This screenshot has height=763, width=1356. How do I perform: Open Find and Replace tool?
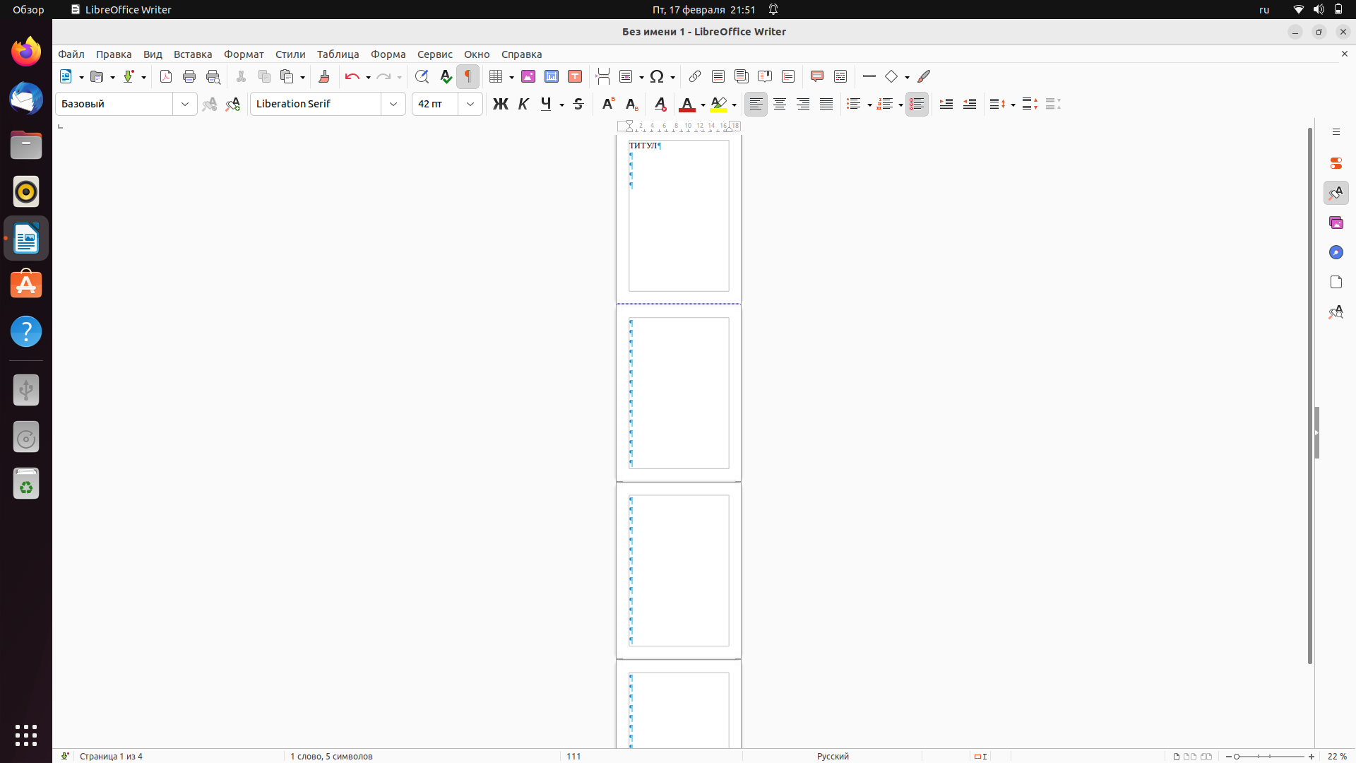422,76
